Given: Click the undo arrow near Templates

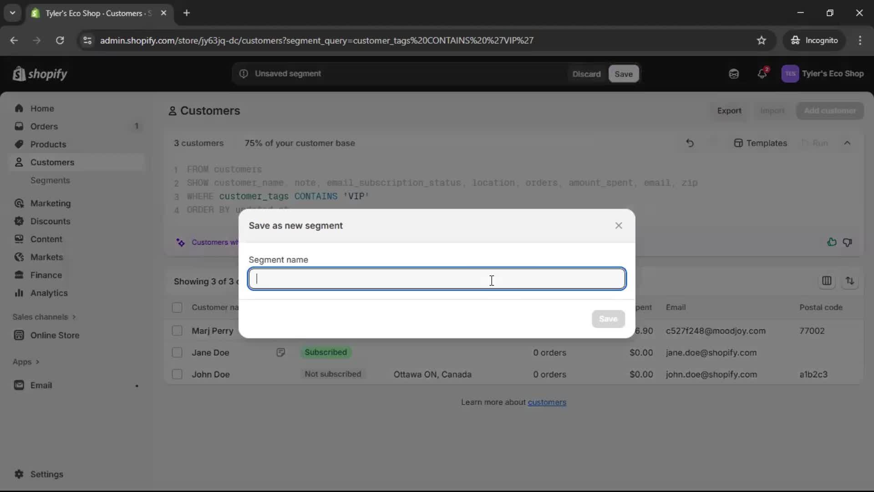Looking at the screenshot, I should 690,143.
